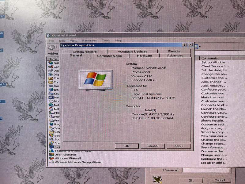Select the Taskbar and Start Menu item
The height and width of the screenshot is (184, 245).
point(73,151)
